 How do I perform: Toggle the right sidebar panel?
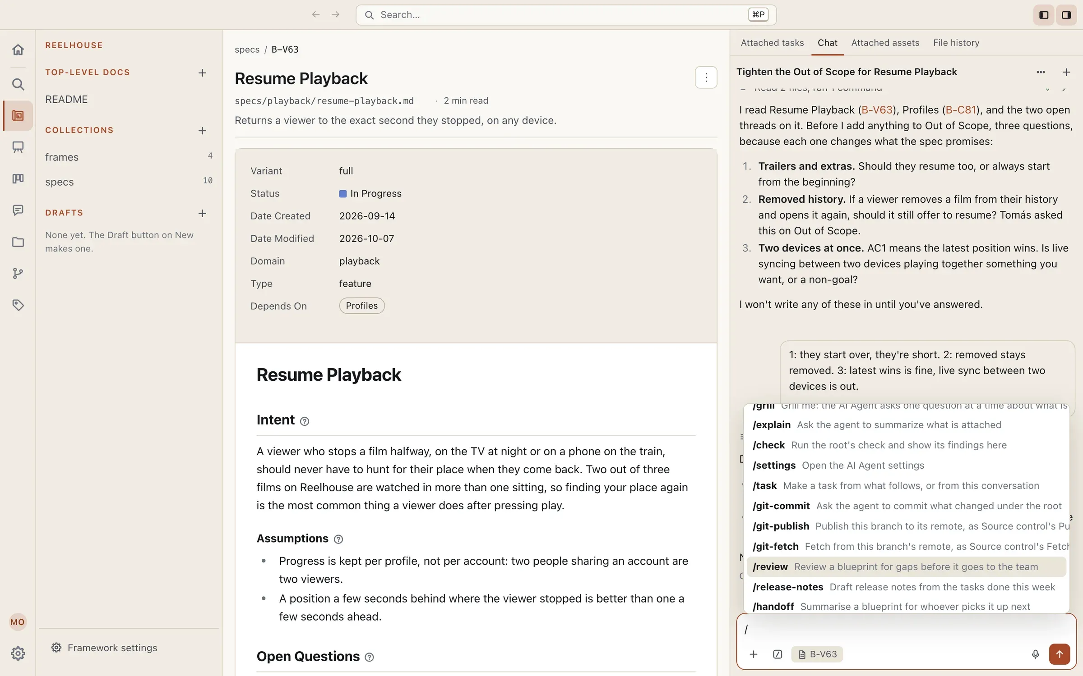tap(1066, 15)
